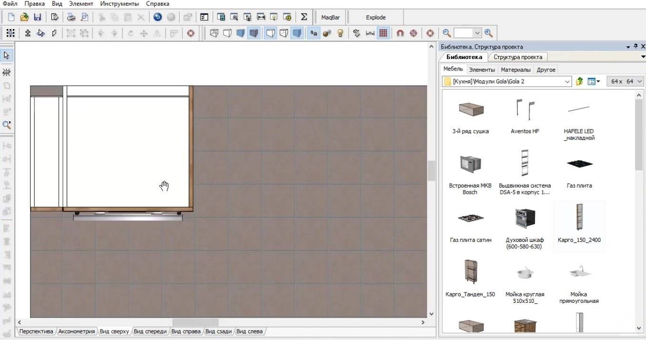Click the Explode button
This screenshot has width=646, height=340.
(x=375, y=18)
